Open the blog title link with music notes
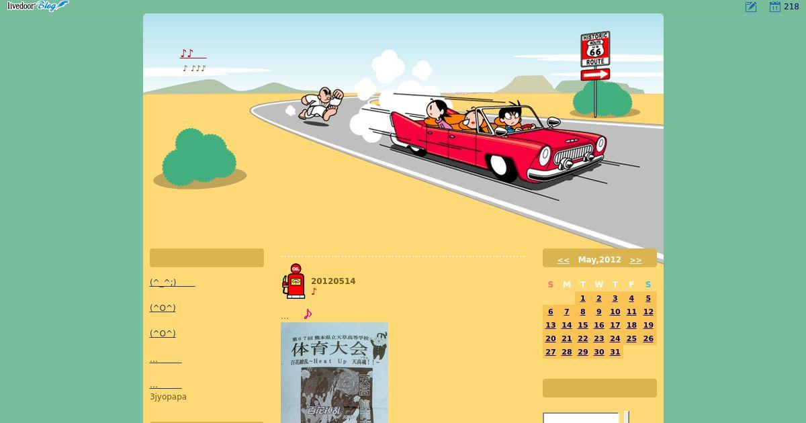 (193, 54)
